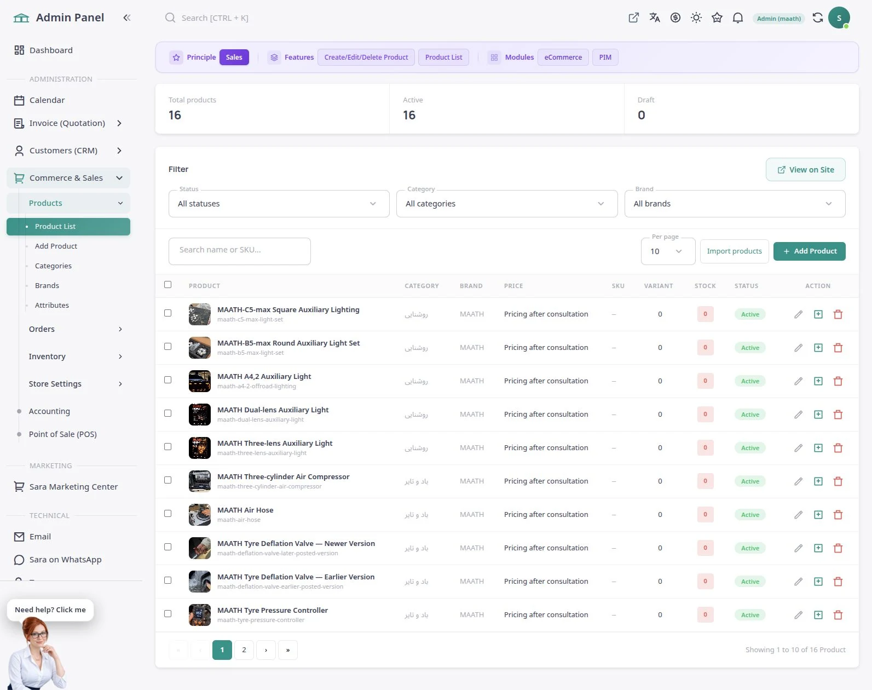This screenshot has width=872, height=690.
Task: Focus the Search name or SKU field
Action: [240, 250]
